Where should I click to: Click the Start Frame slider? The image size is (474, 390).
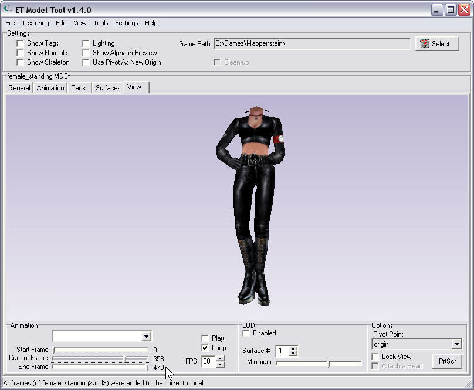coord(100,350)
